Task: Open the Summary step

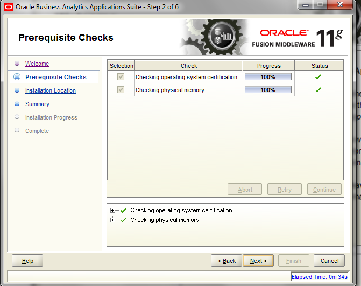Action: coord(37,104)
